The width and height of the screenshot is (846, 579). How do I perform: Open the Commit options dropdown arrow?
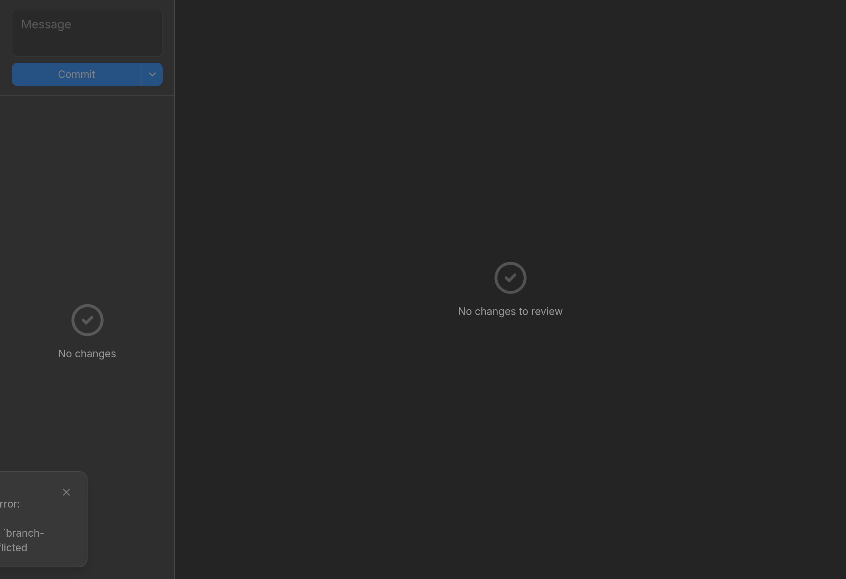[152, 74]
